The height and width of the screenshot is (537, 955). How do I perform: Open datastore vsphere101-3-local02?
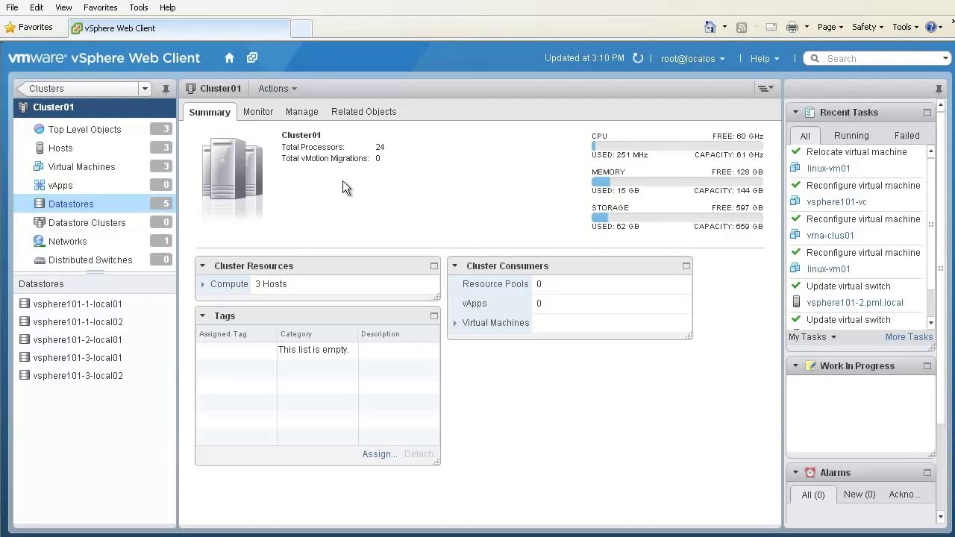pos(78,375)
